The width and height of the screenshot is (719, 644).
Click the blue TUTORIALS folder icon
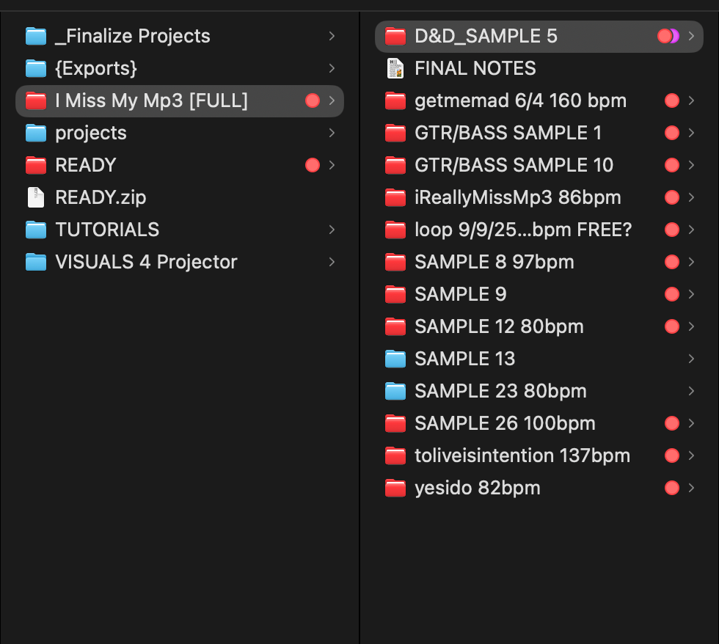tap(36, 230)
